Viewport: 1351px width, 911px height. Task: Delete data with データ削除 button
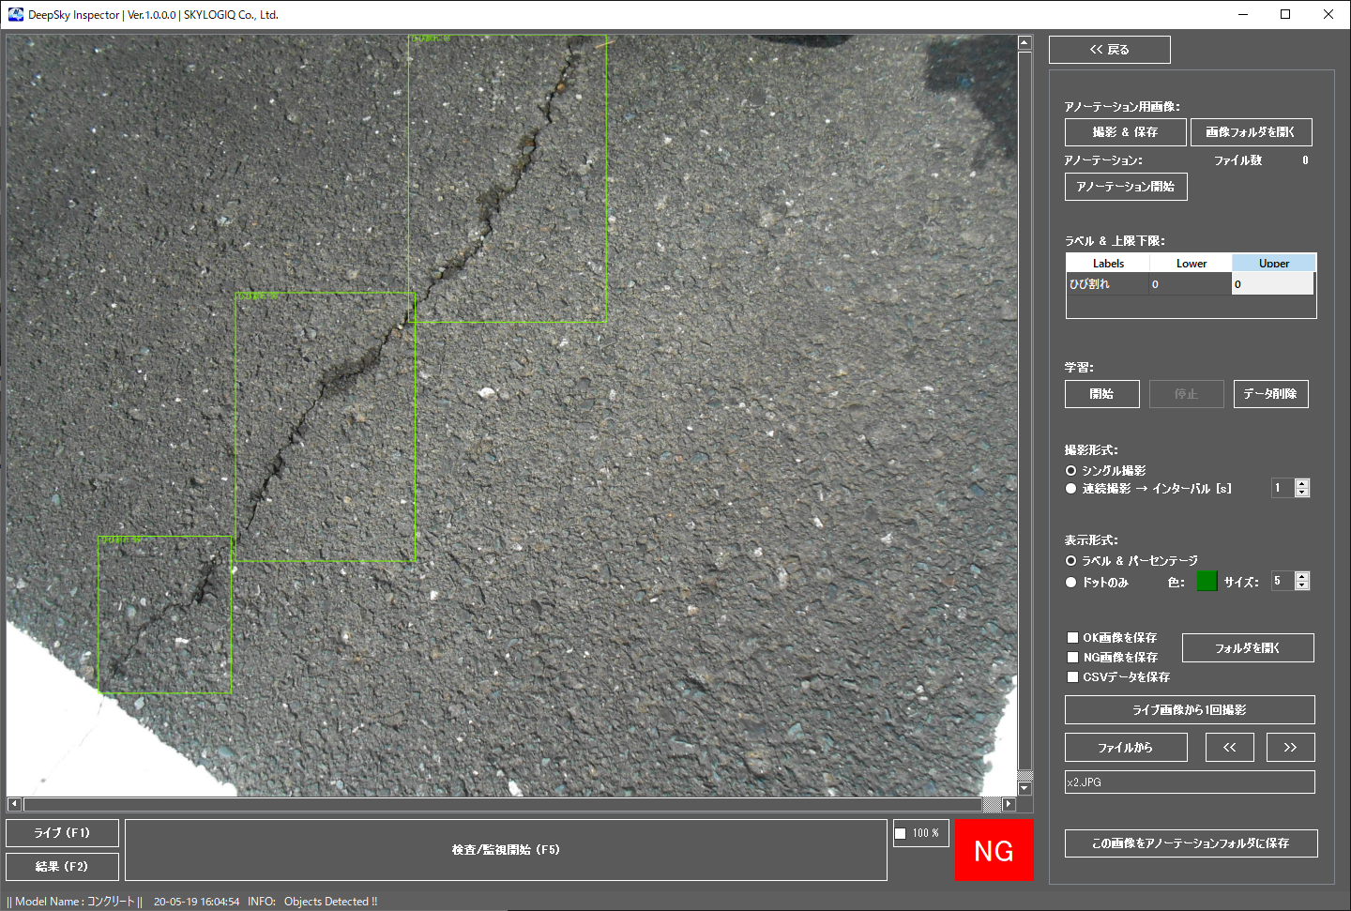(x=1270, y=394)
